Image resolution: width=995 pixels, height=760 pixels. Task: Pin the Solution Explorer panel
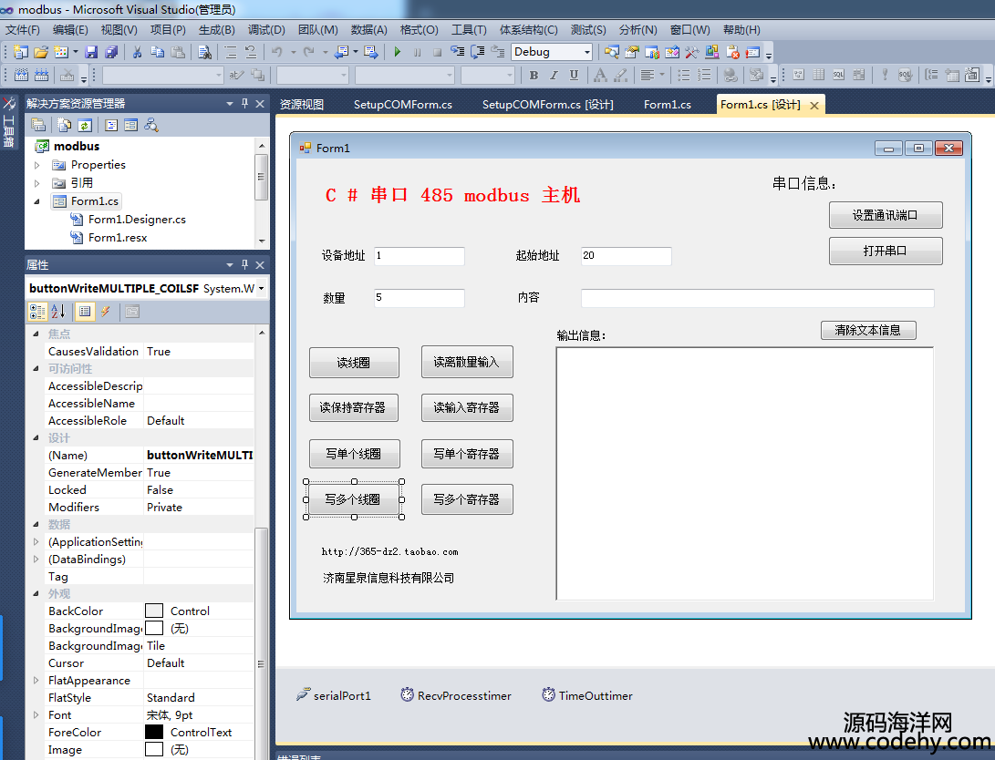(244, 104)
